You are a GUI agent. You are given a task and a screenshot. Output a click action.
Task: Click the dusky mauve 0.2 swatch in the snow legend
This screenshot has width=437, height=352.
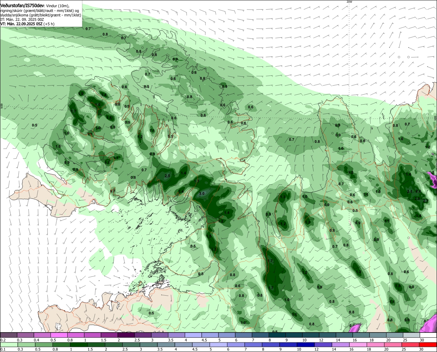pos(9,335)
